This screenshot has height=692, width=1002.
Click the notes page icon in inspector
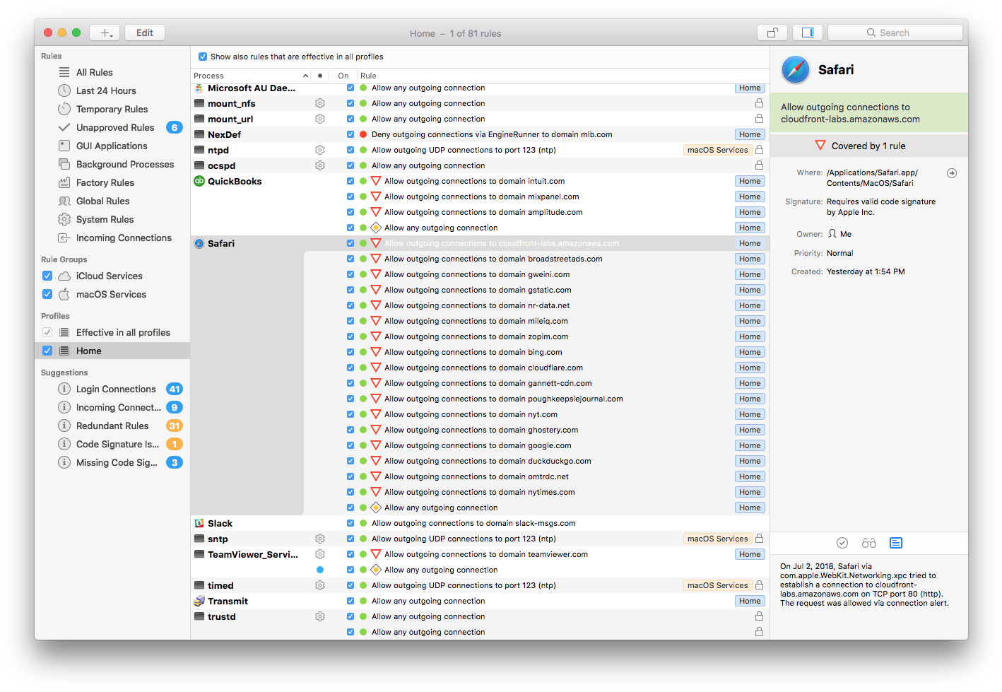click(896, 543)
